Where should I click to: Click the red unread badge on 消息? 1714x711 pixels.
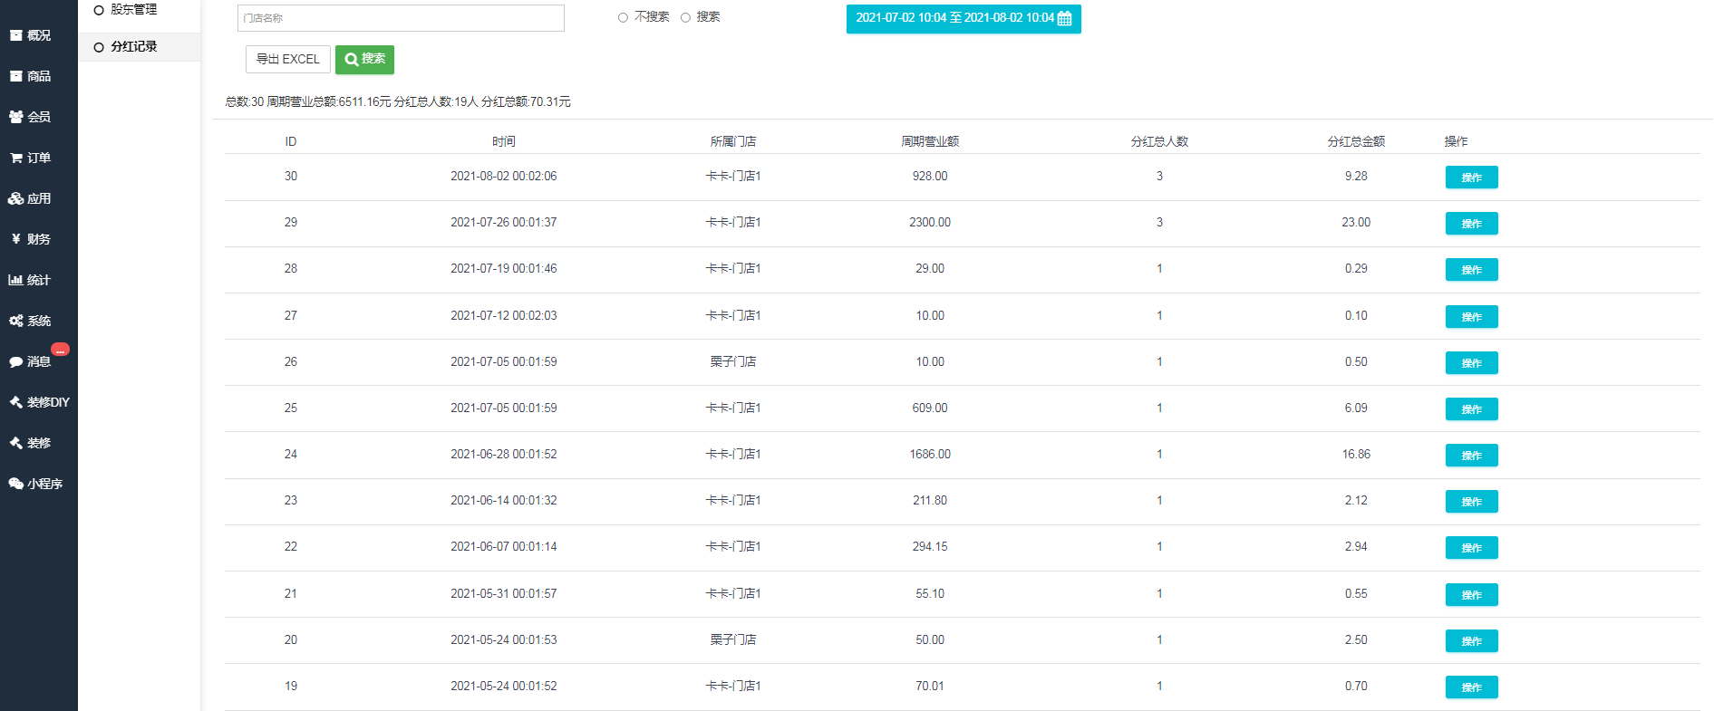coord(60,350)
